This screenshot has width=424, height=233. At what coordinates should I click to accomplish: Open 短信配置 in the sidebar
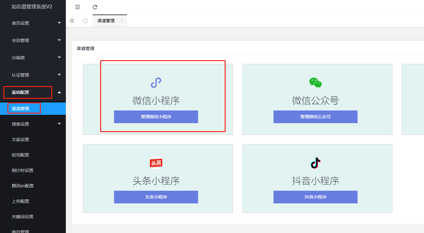[20, 155]
